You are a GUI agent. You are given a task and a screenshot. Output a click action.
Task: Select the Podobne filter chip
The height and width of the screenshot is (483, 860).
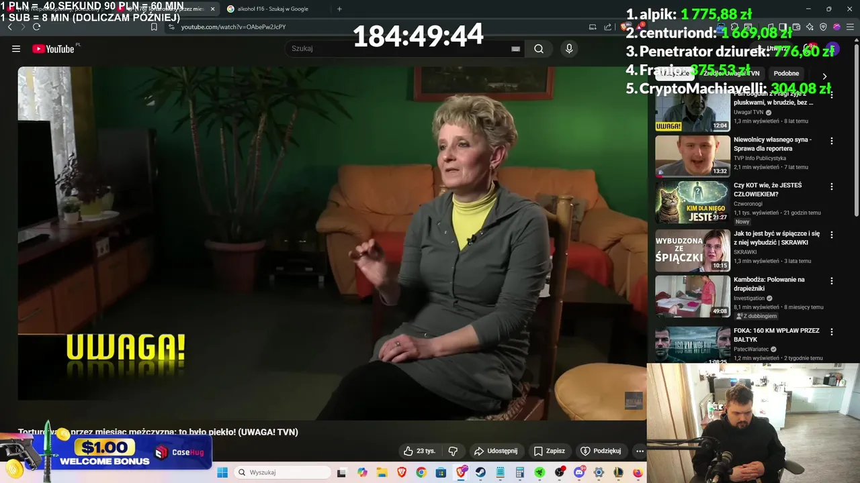point(786,73)
